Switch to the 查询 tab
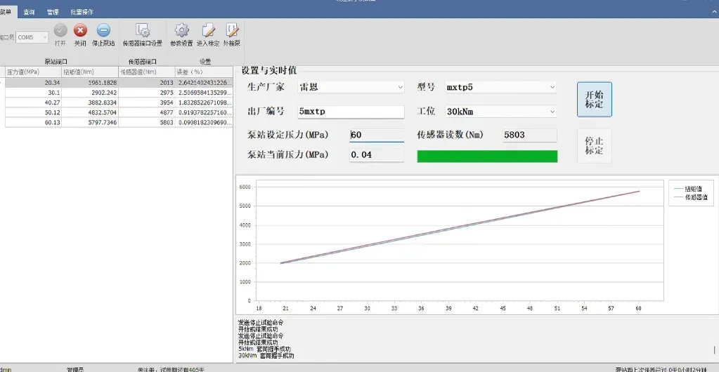This screenshot has height=372, width=719. pos(29,12)
